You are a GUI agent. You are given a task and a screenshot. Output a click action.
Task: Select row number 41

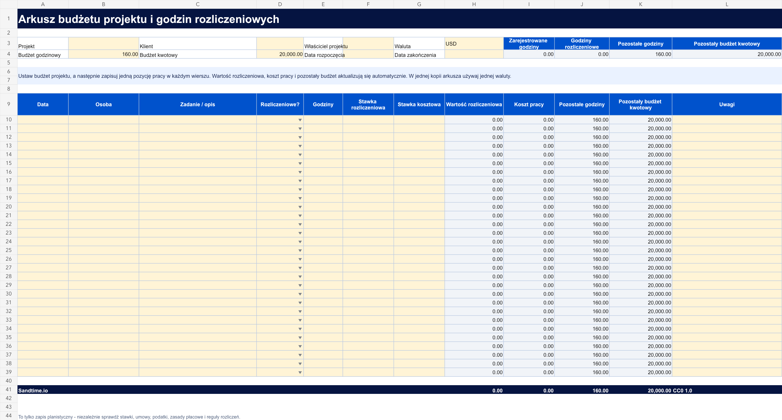pos(8,389)
